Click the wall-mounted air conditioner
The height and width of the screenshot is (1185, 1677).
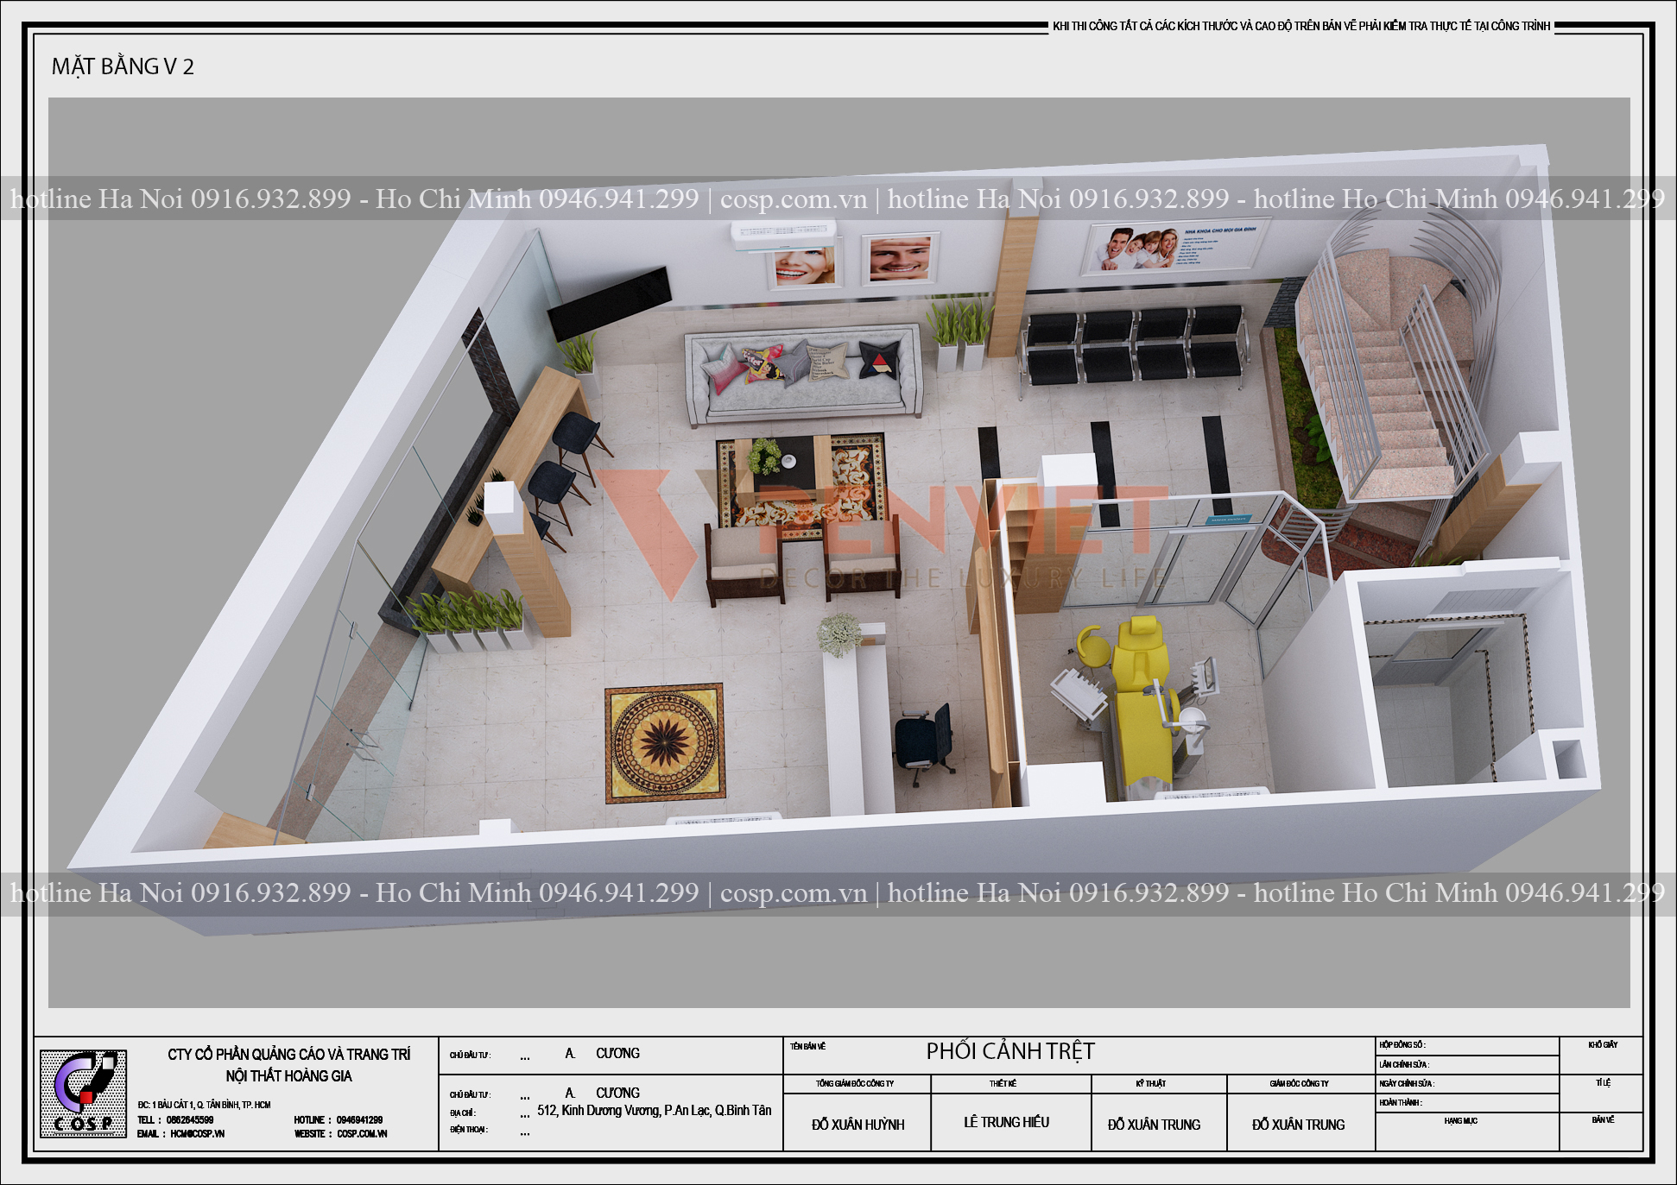[784, 234]
